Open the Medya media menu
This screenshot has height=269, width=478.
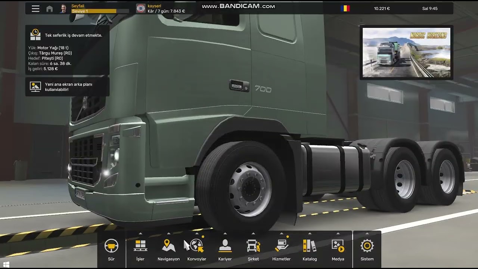coord(338,250)
